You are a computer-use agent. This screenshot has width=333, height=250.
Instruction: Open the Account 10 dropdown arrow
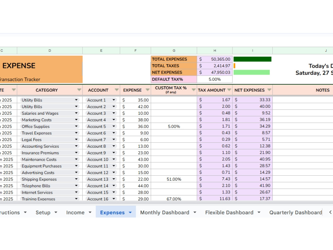[114, 159]
